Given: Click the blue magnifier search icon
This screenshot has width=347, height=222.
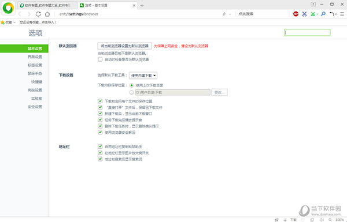Looking at the screenshot, I should click(x=323, y=14).
